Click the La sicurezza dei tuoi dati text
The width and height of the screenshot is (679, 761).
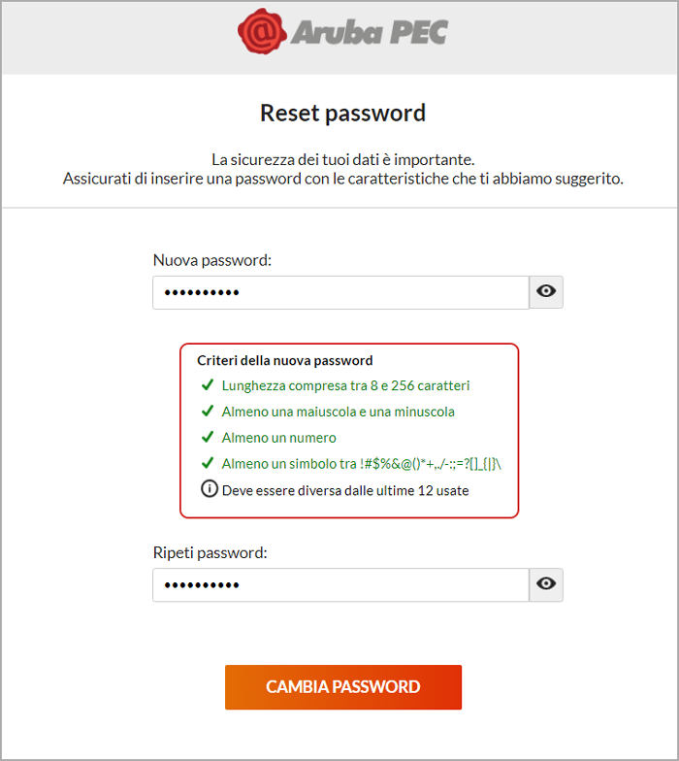coord(342,159)
